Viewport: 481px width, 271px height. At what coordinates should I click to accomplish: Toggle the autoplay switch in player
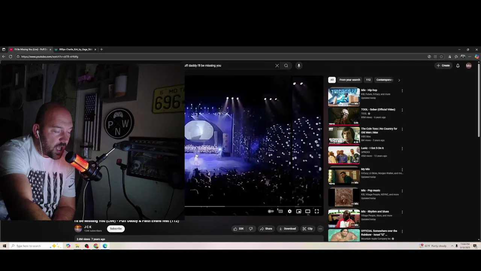tap(271, 211)
